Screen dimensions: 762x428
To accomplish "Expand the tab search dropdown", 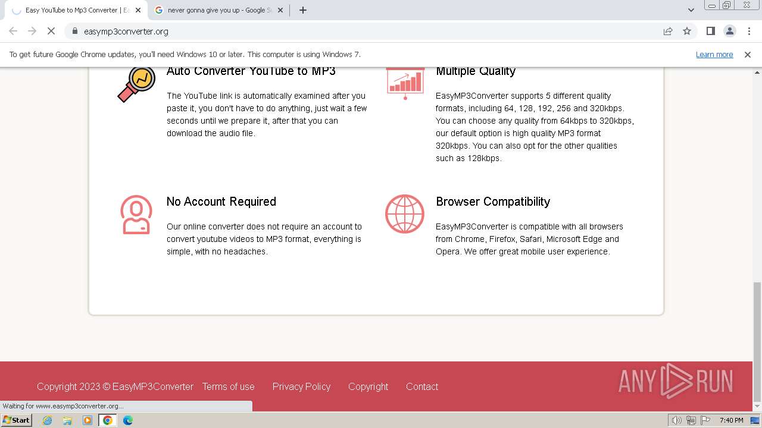I will pyautogui.click(x=691, y=10).
